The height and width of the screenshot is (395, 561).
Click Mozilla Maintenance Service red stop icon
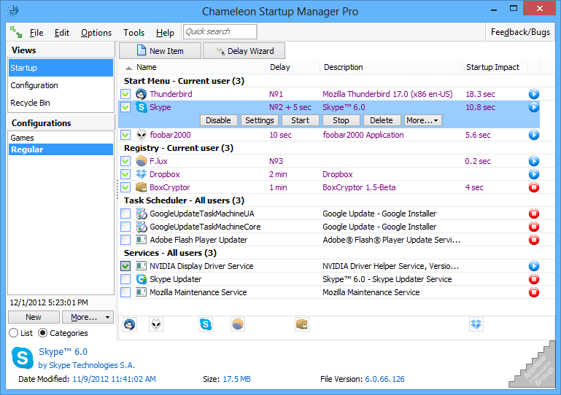[x=533, y=292]
